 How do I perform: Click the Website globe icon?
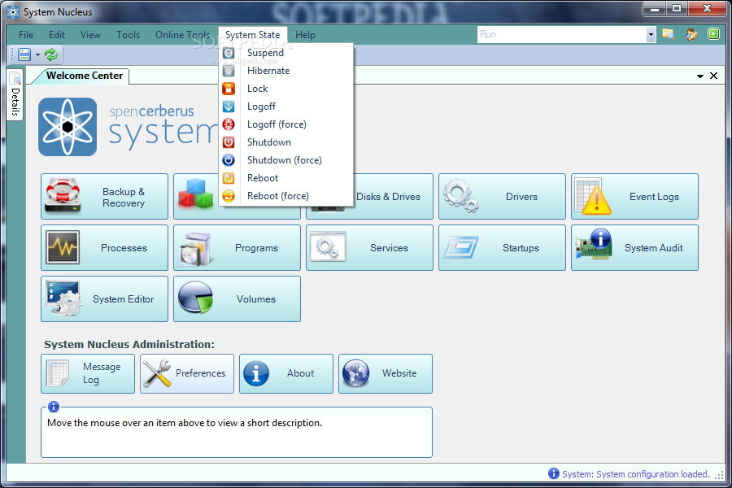click(355, 373)
